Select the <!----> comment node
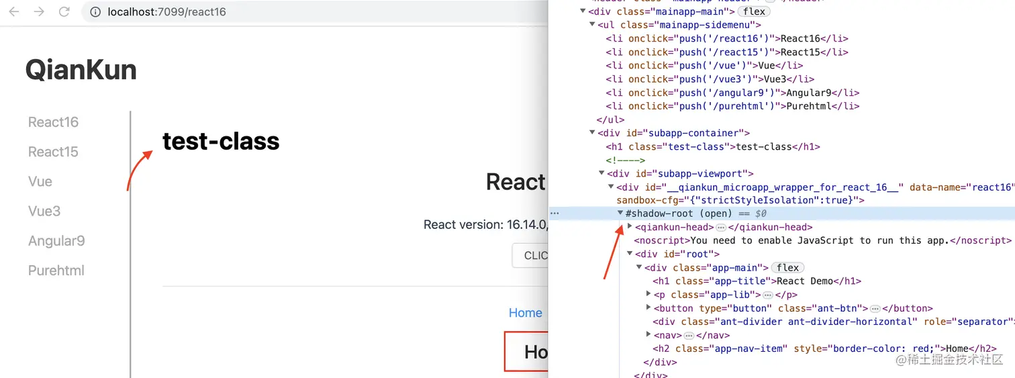 [x=625, y=160]
